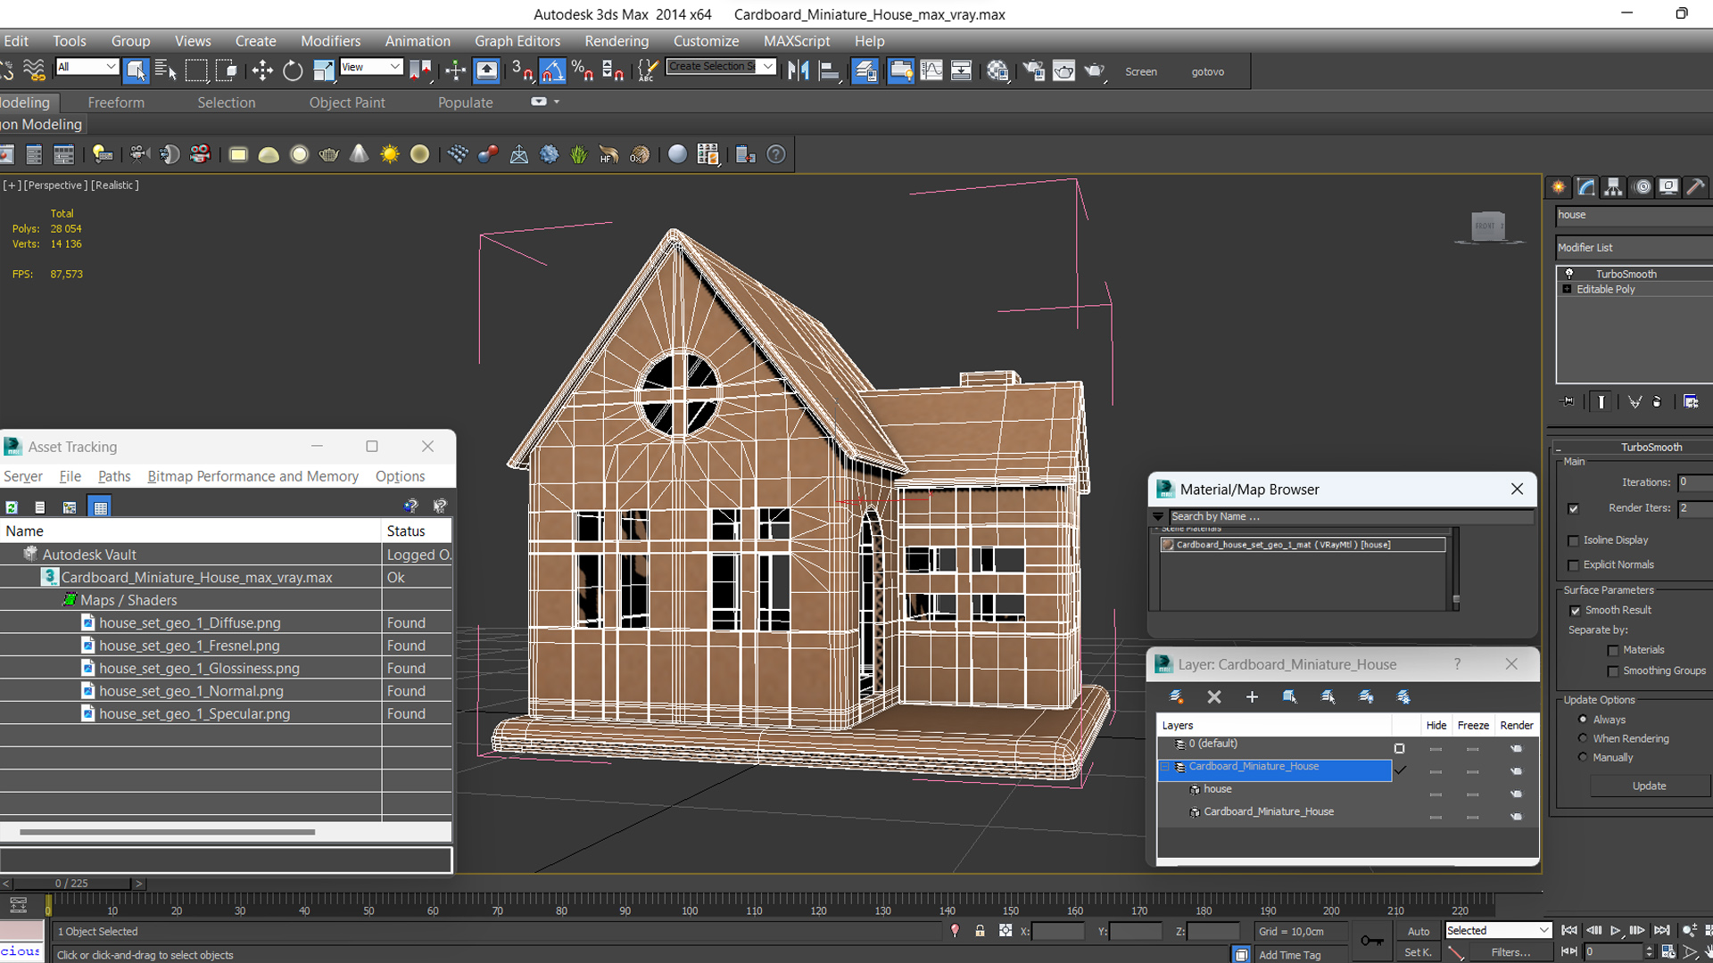Click Add Time Tag

(1289, 955)
